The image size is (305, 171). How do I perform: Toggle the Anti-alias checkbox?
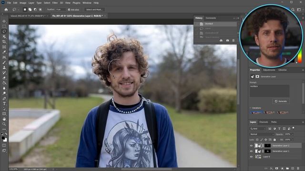pos(69,9)
